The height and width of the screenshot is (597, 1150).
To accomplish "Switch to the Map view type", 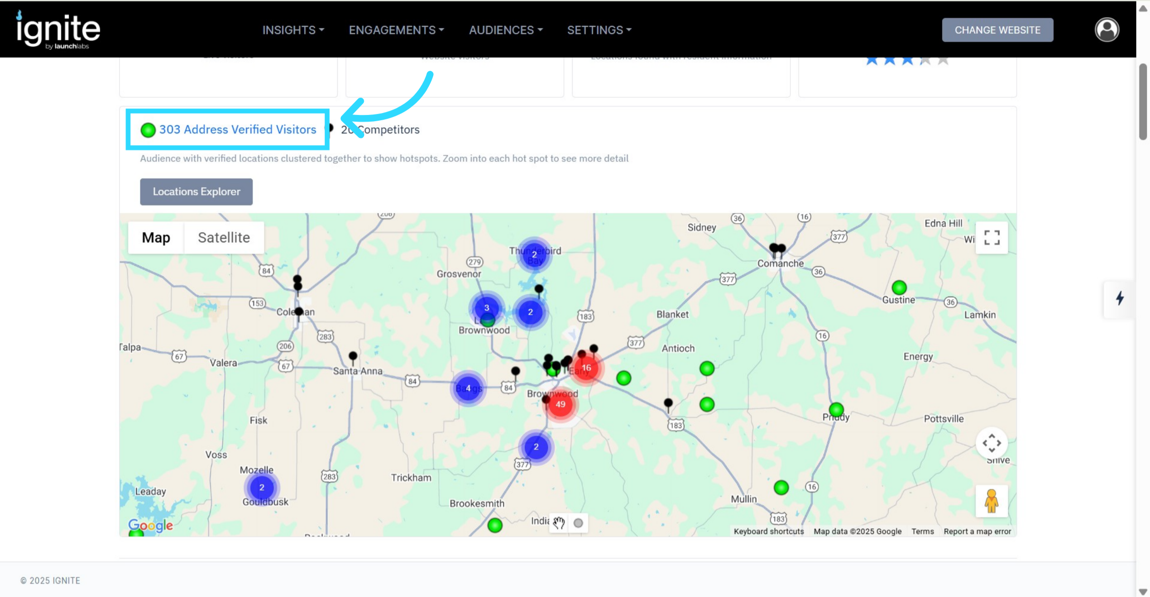I will 156,237.
